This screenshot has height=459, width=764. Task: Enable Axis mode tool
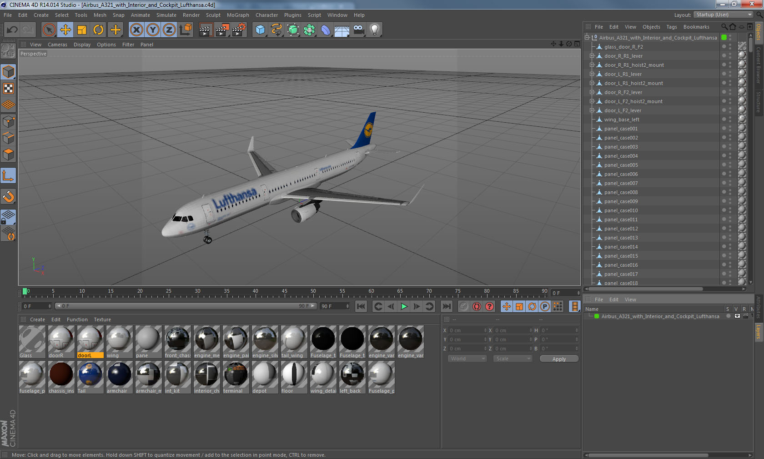pos(8,175)
